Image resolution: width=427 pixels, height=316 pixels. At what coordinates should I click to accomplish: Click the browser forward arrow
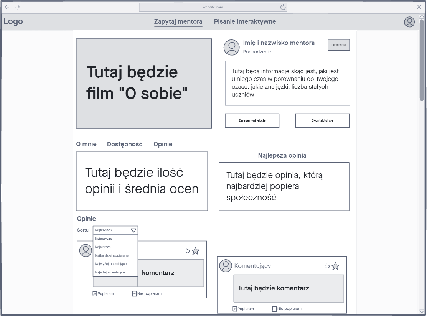click(x=17, y=7)
